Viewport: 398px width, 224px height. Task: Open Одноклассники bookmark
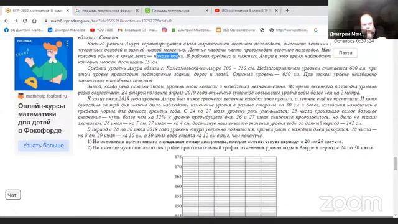(236, 30)
